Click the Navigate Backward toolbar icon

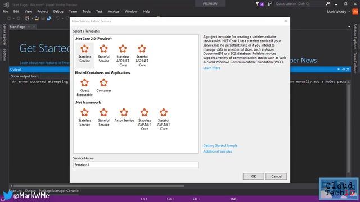pos(9,19)
